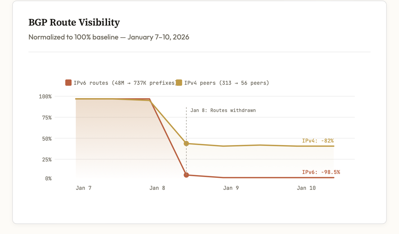Click the 0% y-axis label
Viewport: 399px width, 234px height.
click(48, 178)
